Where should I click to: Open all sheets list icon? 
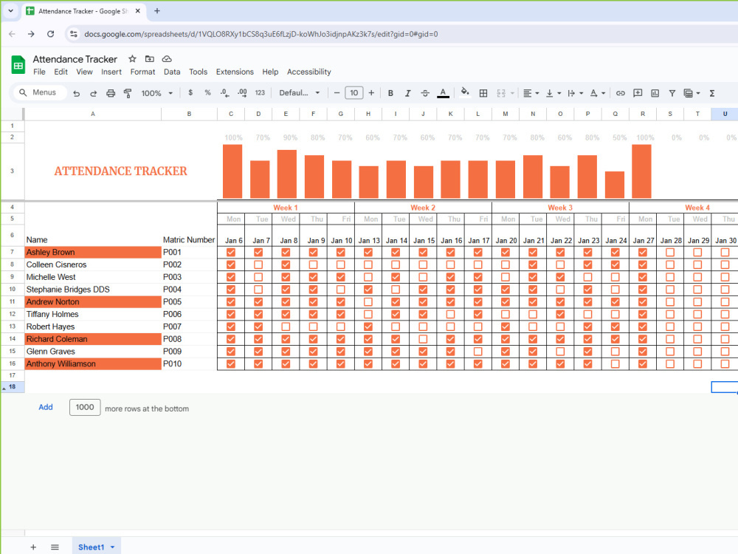tap(55, 547)
